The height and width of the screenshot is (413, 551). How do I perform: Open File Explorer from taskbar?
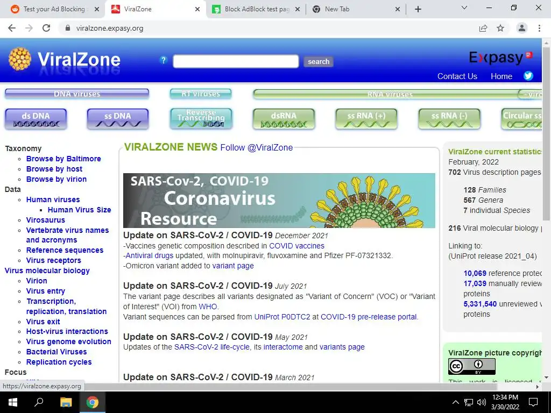[x=66, y=402]
